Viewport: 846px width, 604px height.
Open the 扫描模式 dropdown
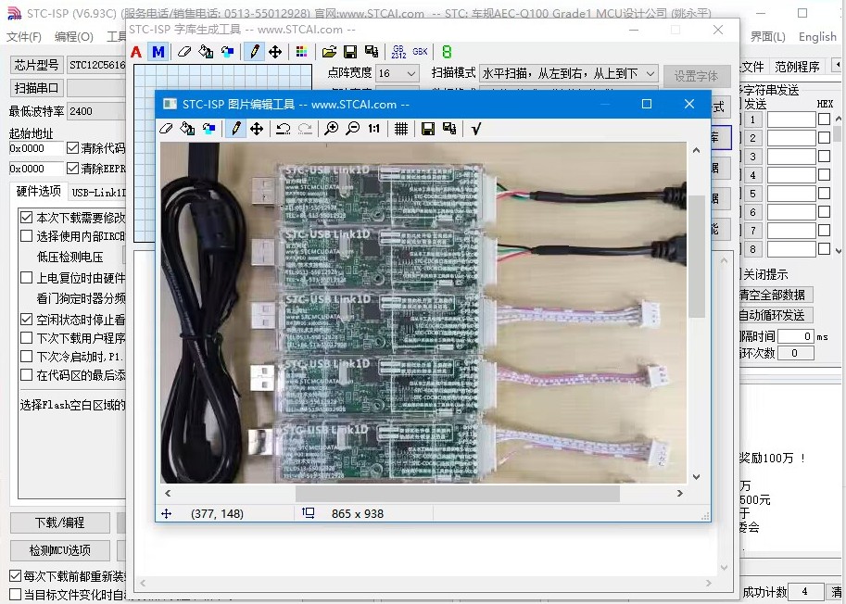tap(568, 73)
